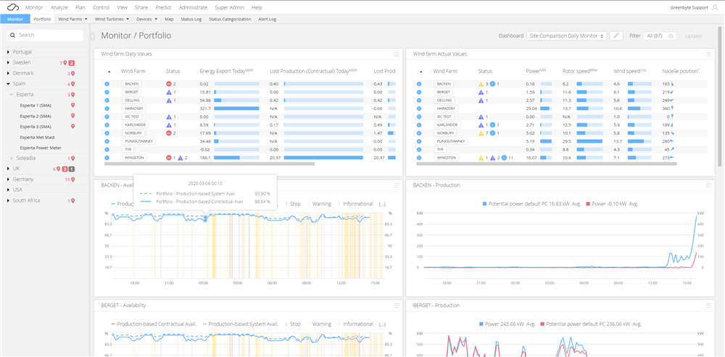Clear the All (87) filter
Screen dimensions: 725x357
[x=671, y=36]
